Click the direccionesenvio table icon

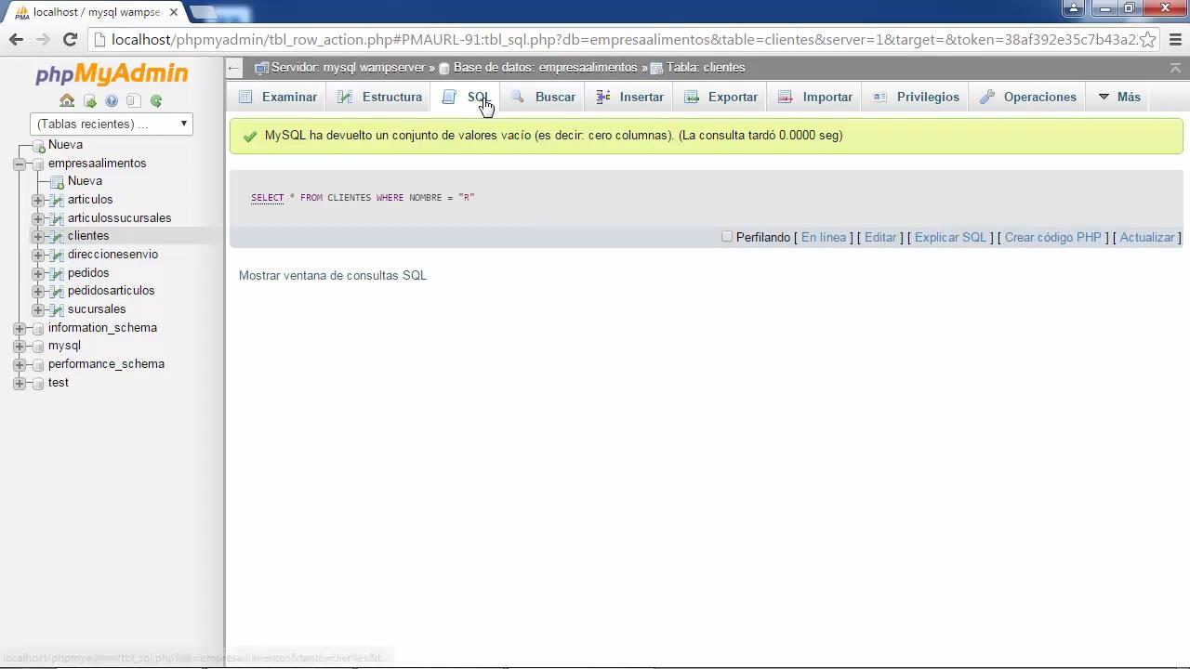pos(57,255)
